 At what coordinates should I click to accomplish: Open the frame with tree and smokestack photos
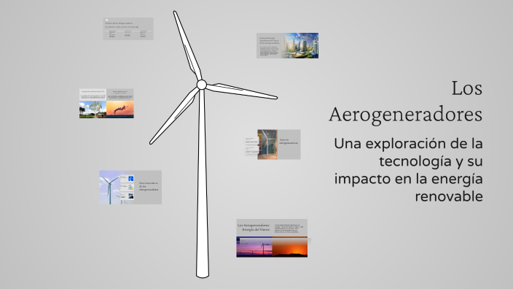(106, 103)
